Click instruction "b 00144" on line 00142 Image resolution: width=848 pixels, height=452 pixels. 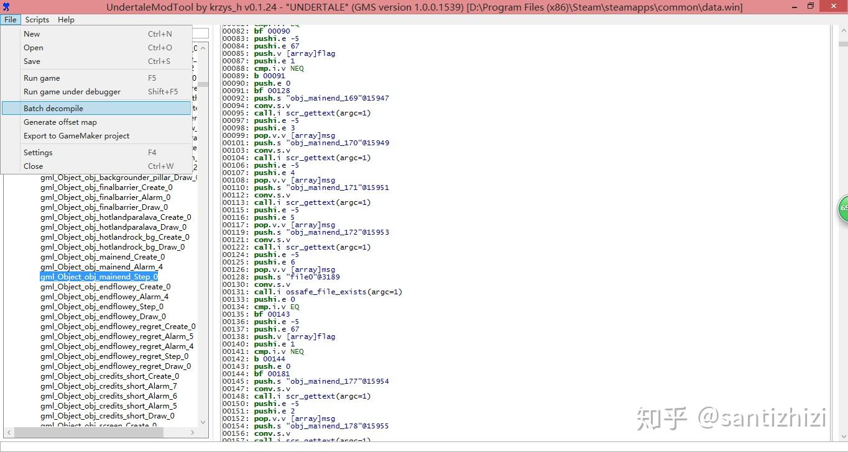tap(270, 359)
